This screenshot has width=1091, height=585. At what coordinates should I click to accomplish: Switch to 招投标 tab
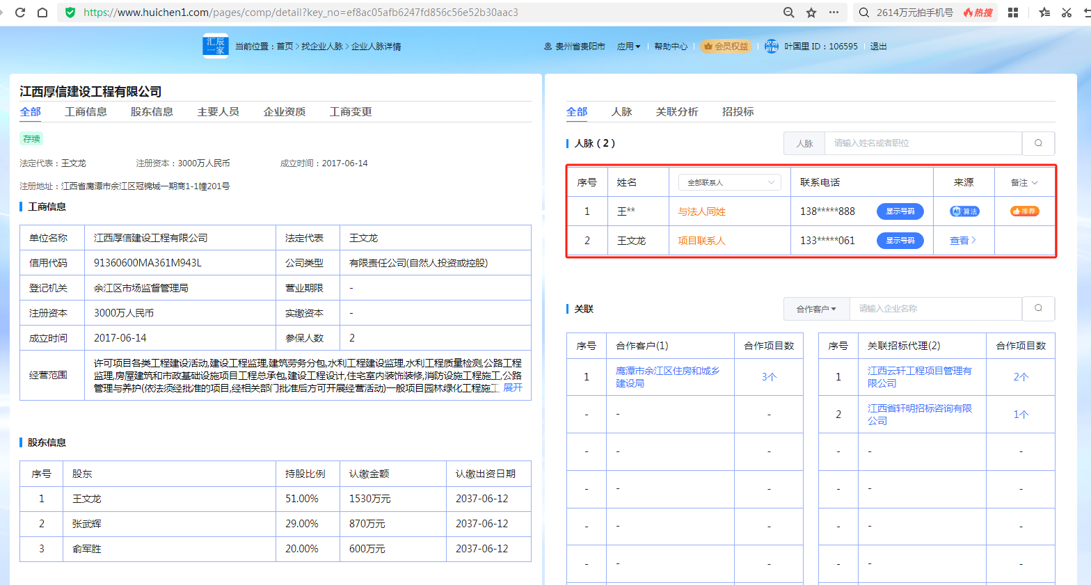coord(738,112)
